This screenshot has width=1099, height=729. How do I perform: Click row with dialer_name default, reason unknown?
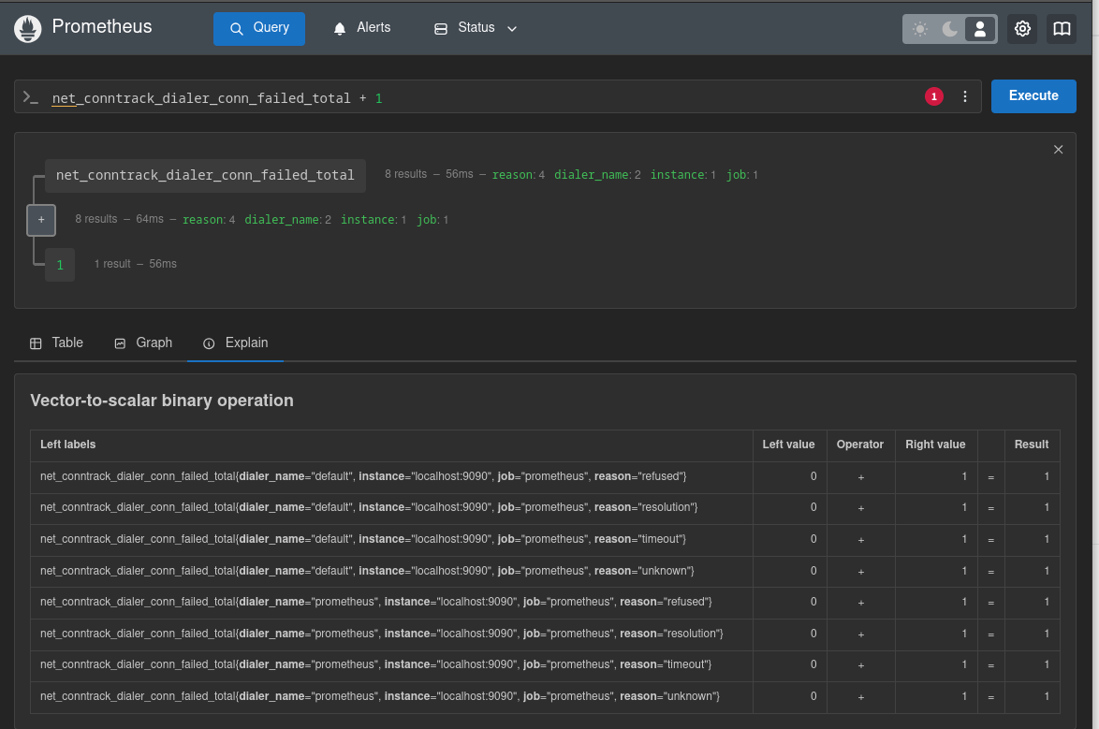tap(545, 571)
